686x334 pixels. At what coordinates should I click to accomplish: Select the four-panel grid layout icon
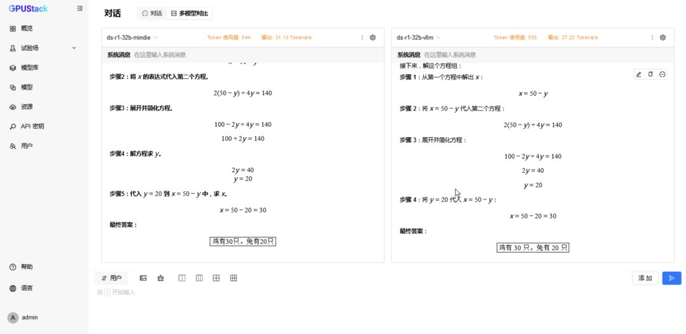coord(216,278)
